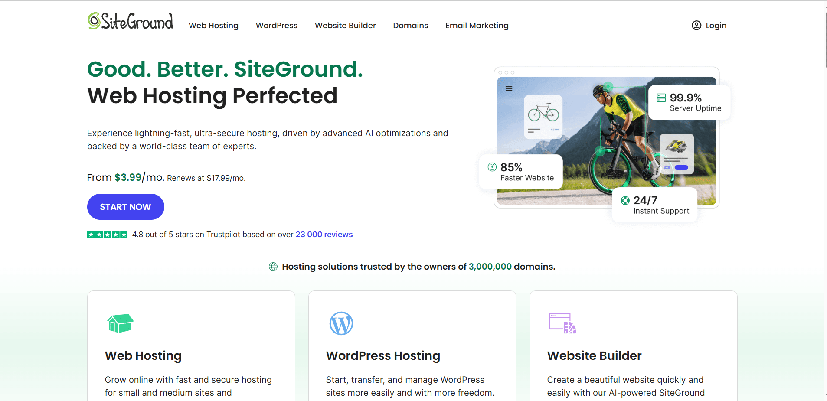Click the server icon next to 99.9% uptime
827x401 pixels.
coord(661,98)
